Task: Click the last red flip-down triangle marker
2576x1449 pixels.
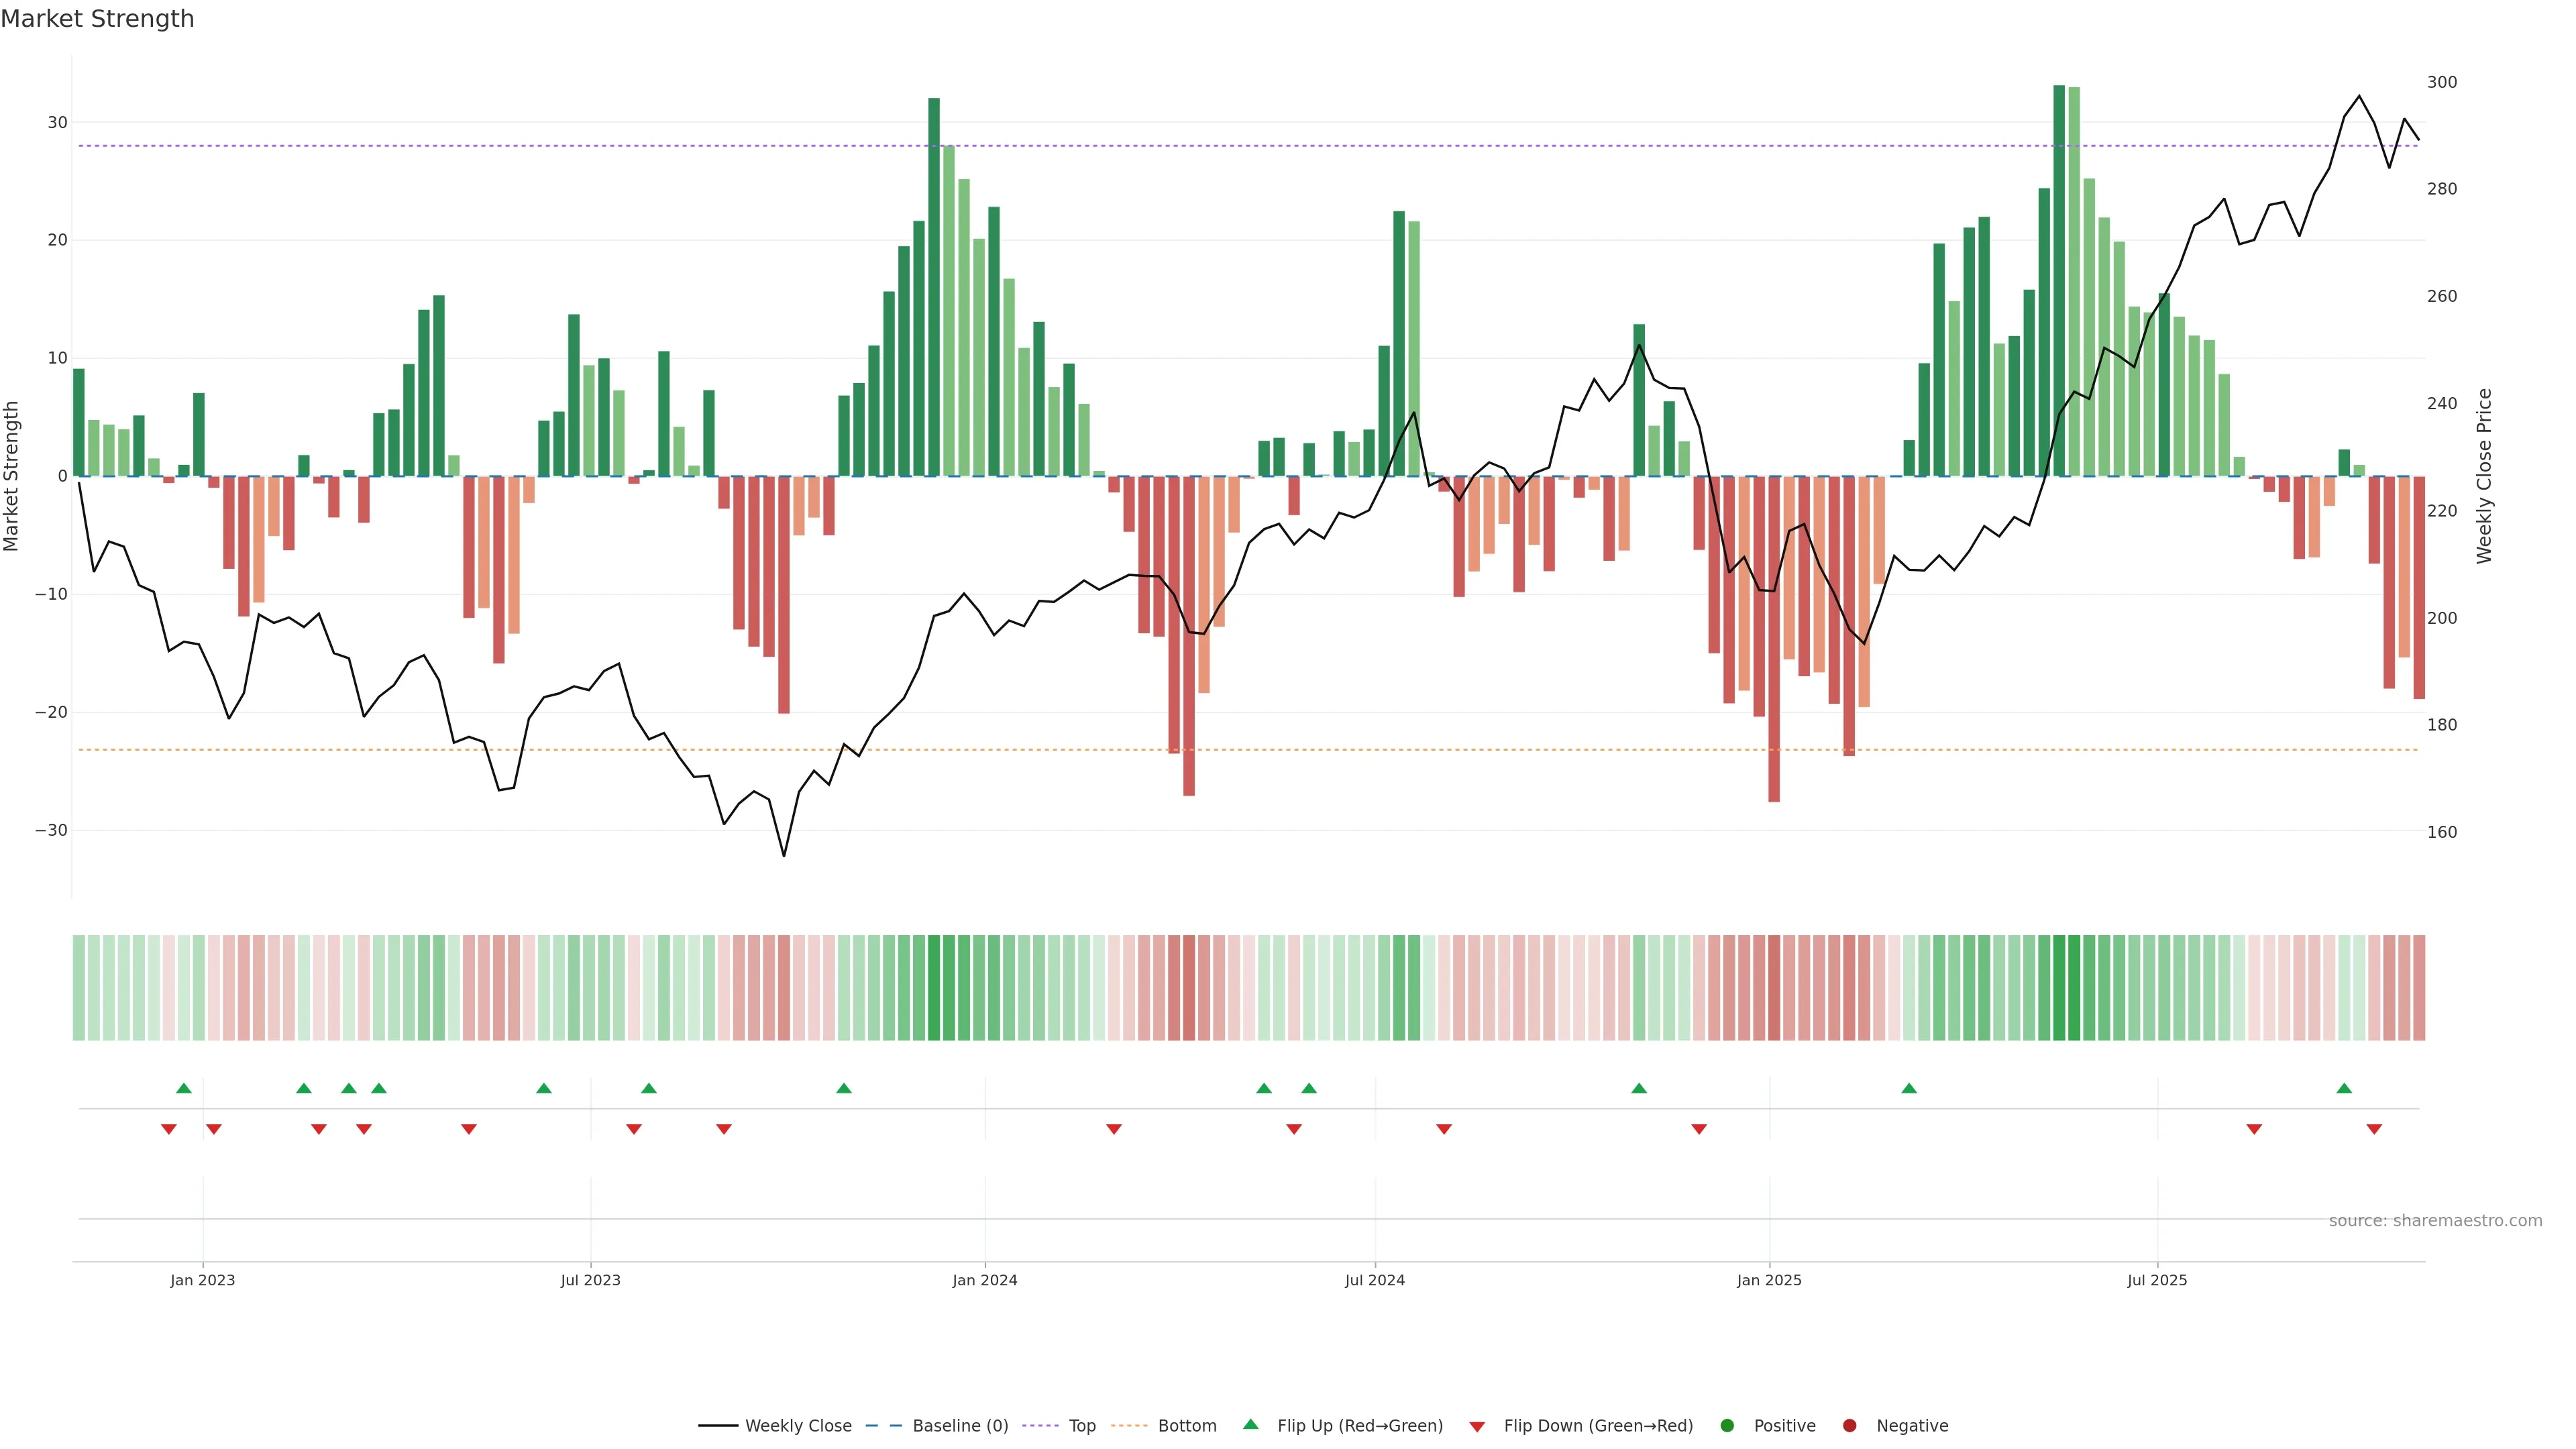Action: tap(2374, 1129)
